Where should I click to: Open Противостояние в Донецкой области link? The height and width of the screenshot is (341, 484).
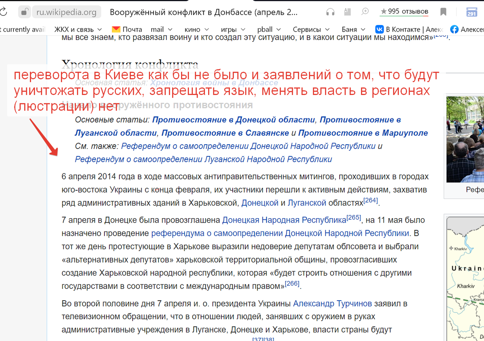coord(234,120)
